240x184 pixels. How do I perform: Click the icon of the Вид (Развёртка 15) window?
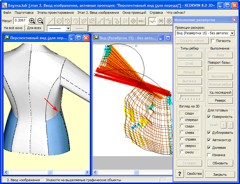click(x=96, y=37)
